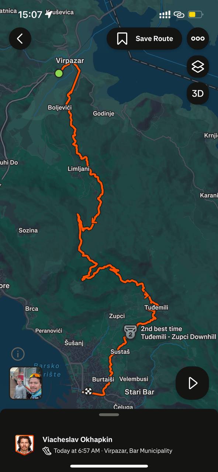Tap the running shoe activity icon

47,451
